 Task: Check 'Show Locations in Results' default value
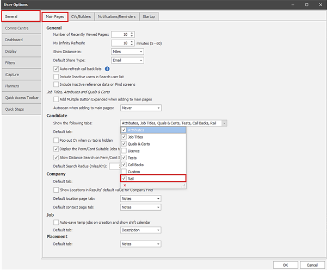click(56, 190)
